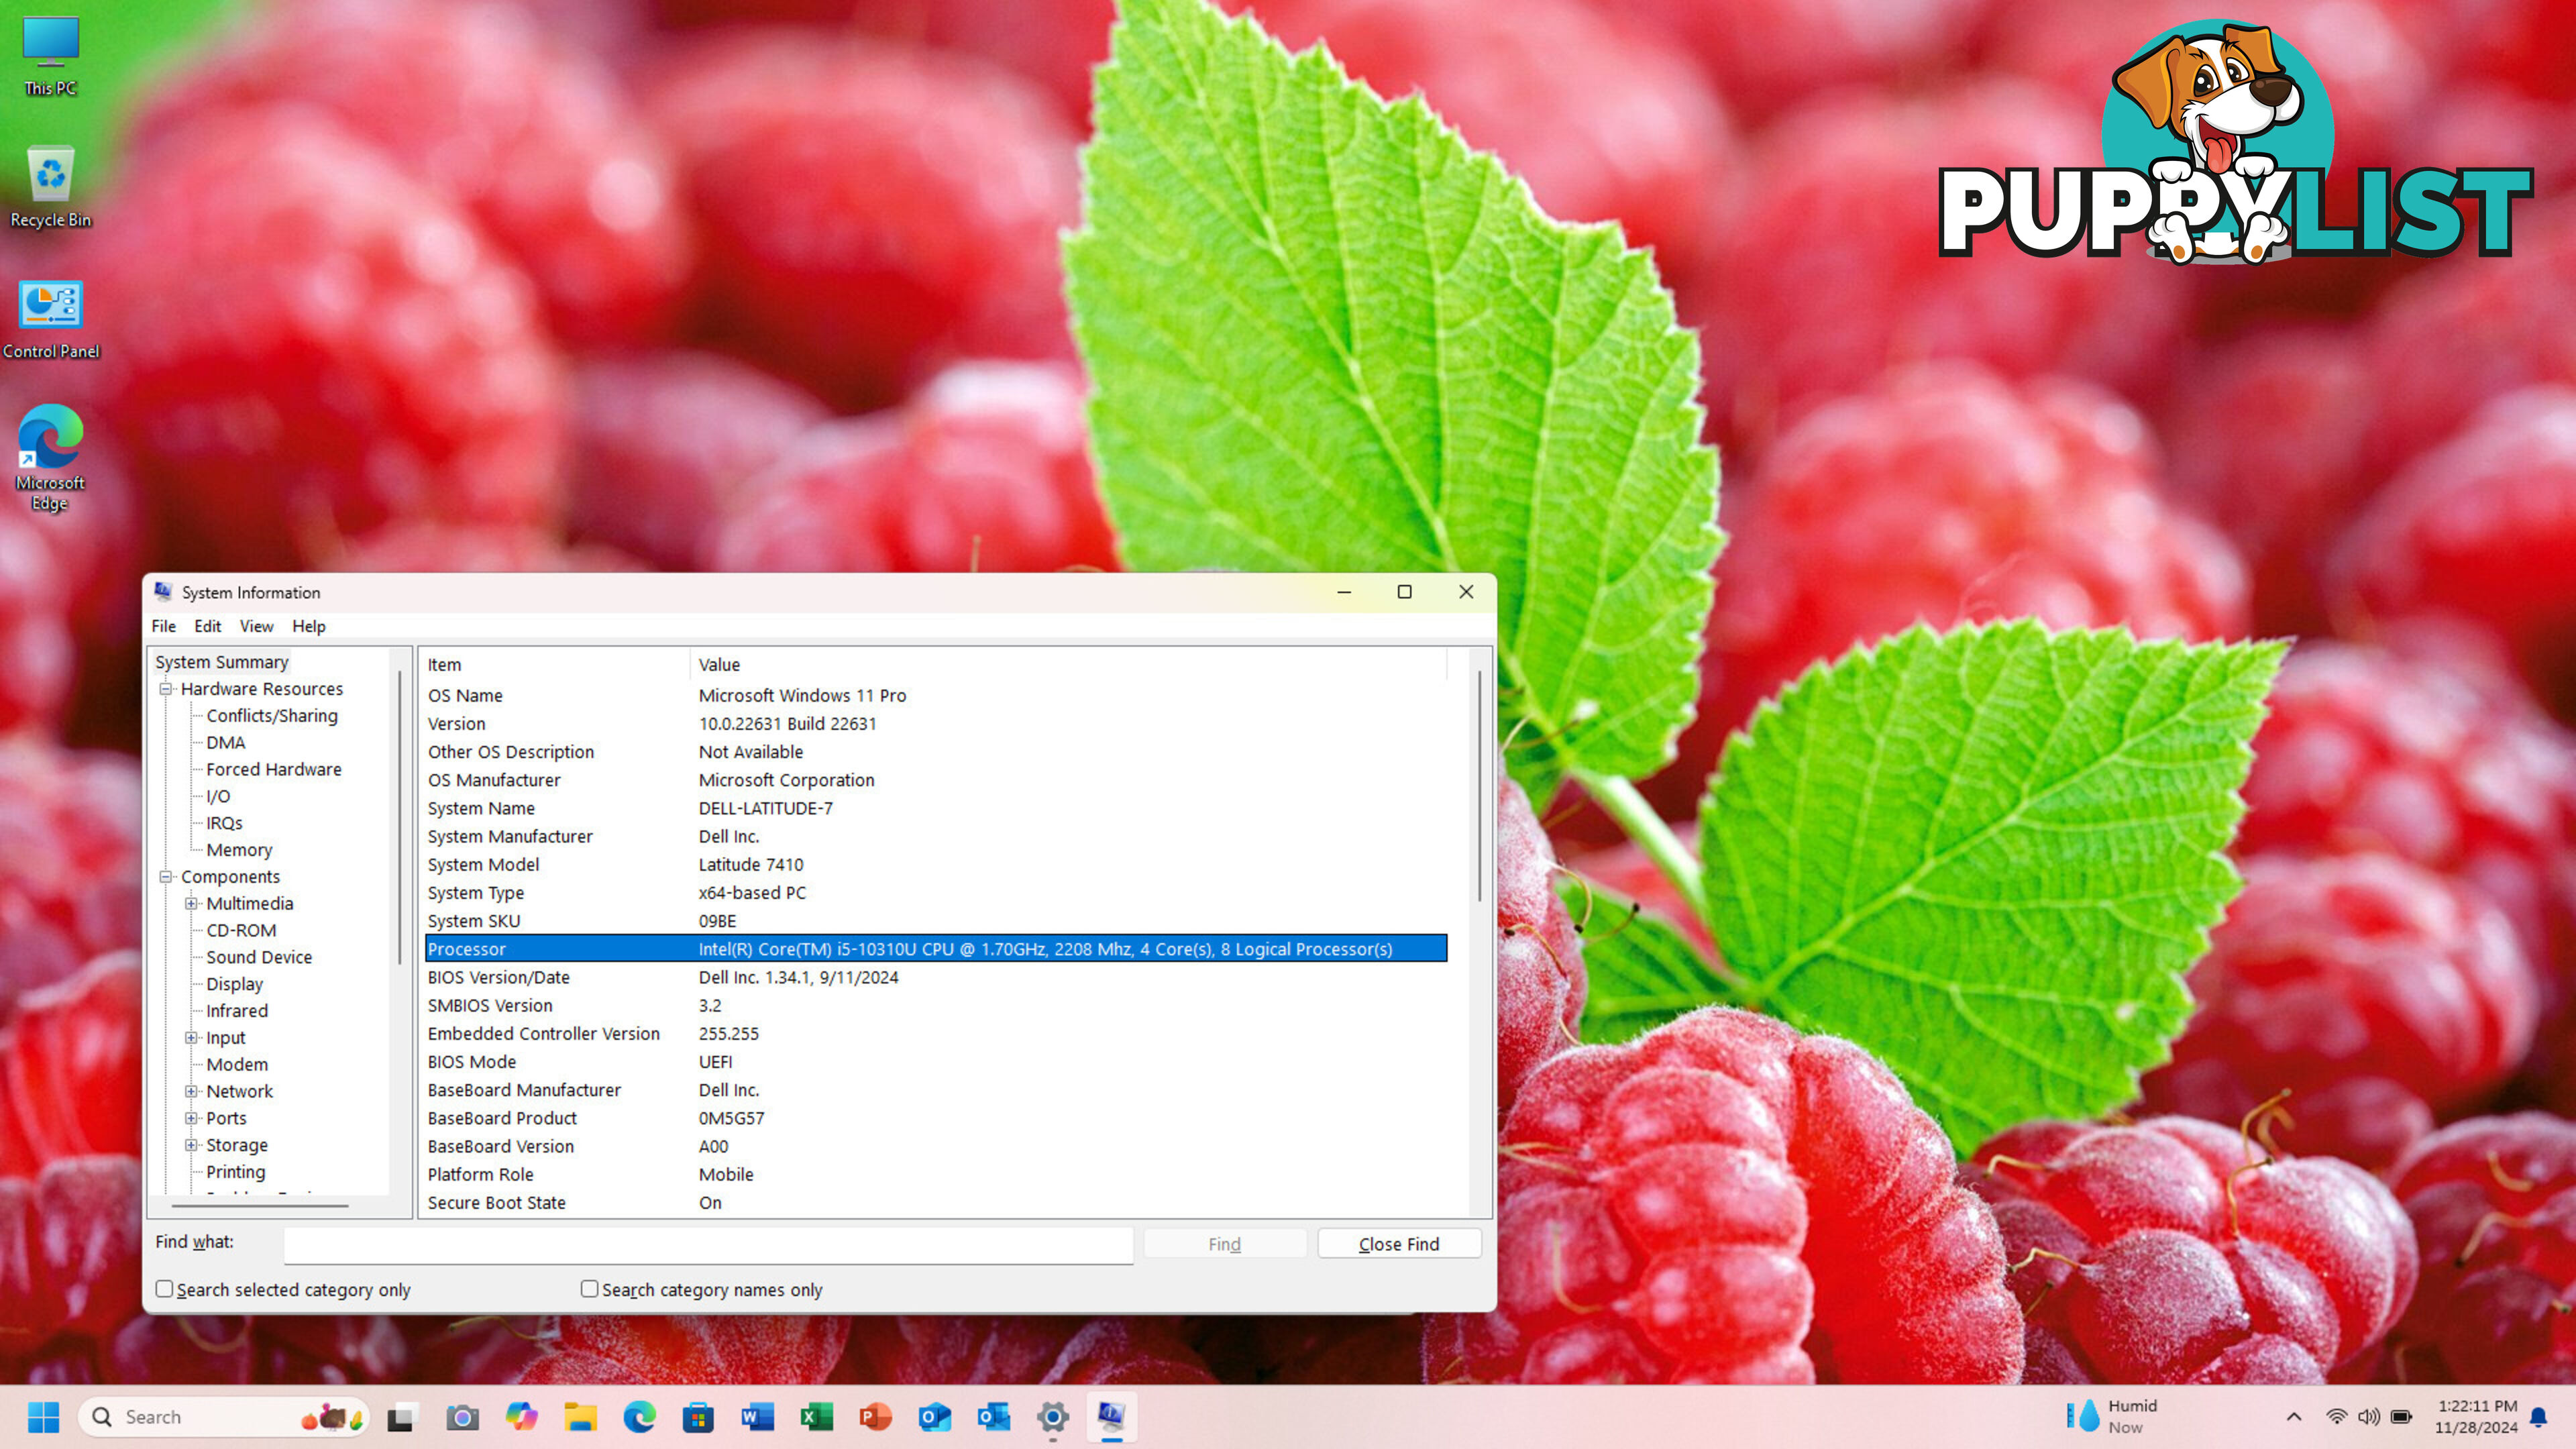Viewport: 2576px width, 1449px height.
Task: Click details pane vertical scrollbar
Action: click(x=1480, y=786)
